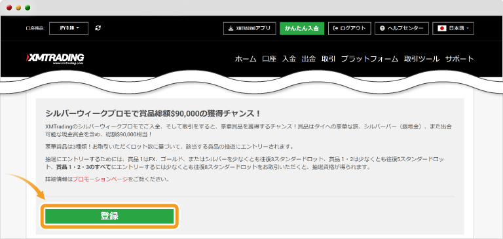Open the サポート menu
The width and height of the screenshot is (503, 239).
tap(459, 59)
